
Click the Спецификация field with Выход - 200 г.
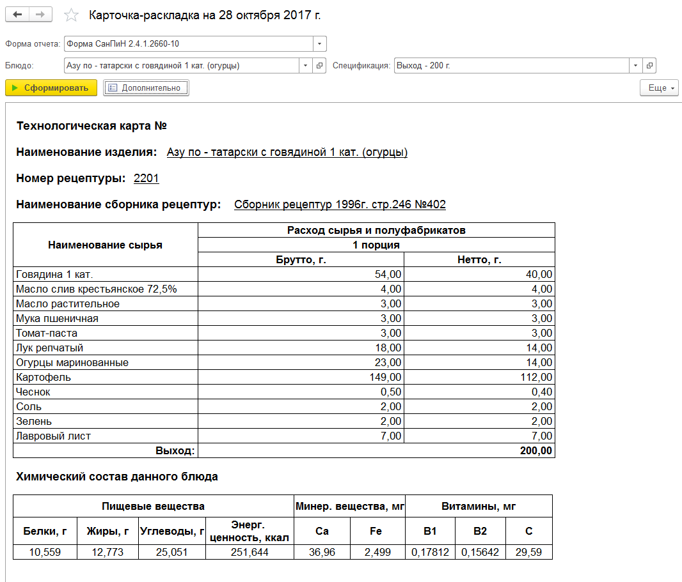coord(512,66)
